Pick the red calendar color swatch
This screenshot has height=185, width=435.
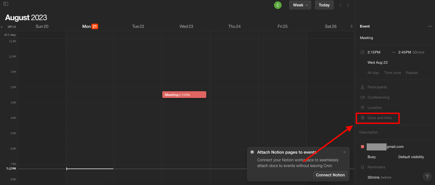pos(362,147)
